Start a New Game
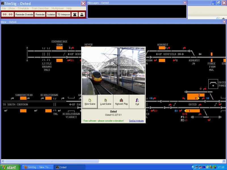 pos(90,102)
